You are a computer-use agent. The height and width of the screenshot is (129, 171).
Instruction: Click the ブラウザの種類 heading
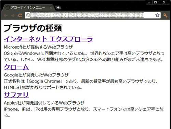tap(33, 28)
